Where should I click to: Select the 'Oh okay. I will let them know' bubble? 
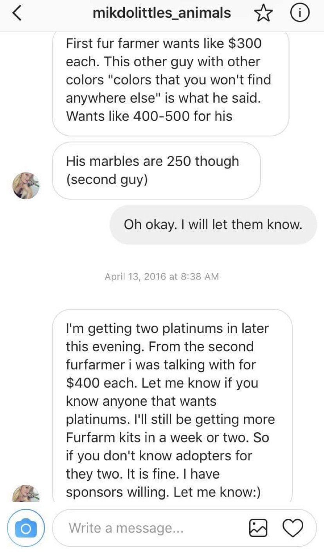click(x=213, y=225)
